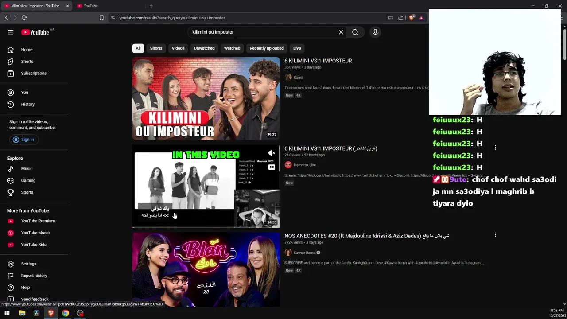Open OBS Studio from taskbar
The height and width of the screenshot is (319, 567).
pos(80,313)
